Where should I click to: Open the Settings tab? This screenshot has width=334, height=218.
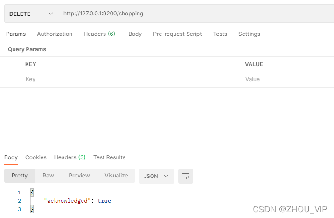click(x=249, y=34)
